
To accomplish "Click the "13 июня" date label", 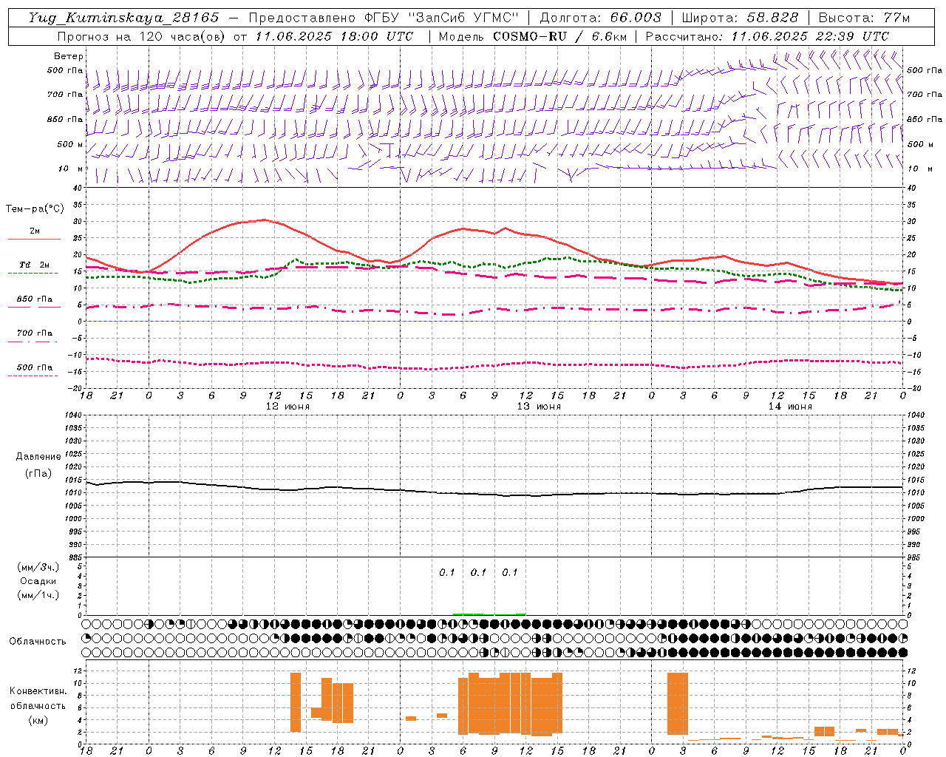I will click(539, 407).
